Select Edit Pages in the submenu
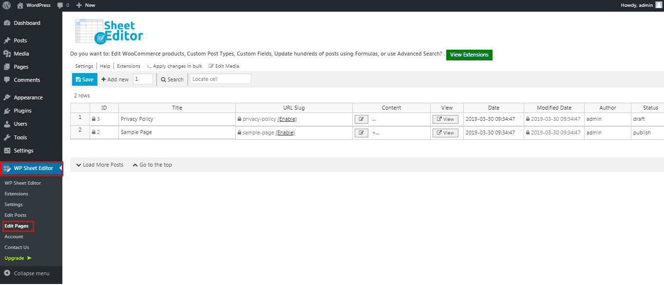Screen dimensions: 664x285 point(17,226)
